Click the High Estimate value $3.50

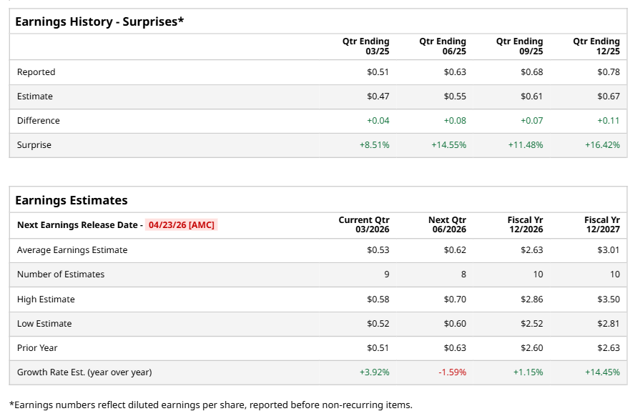coord(608,299)
